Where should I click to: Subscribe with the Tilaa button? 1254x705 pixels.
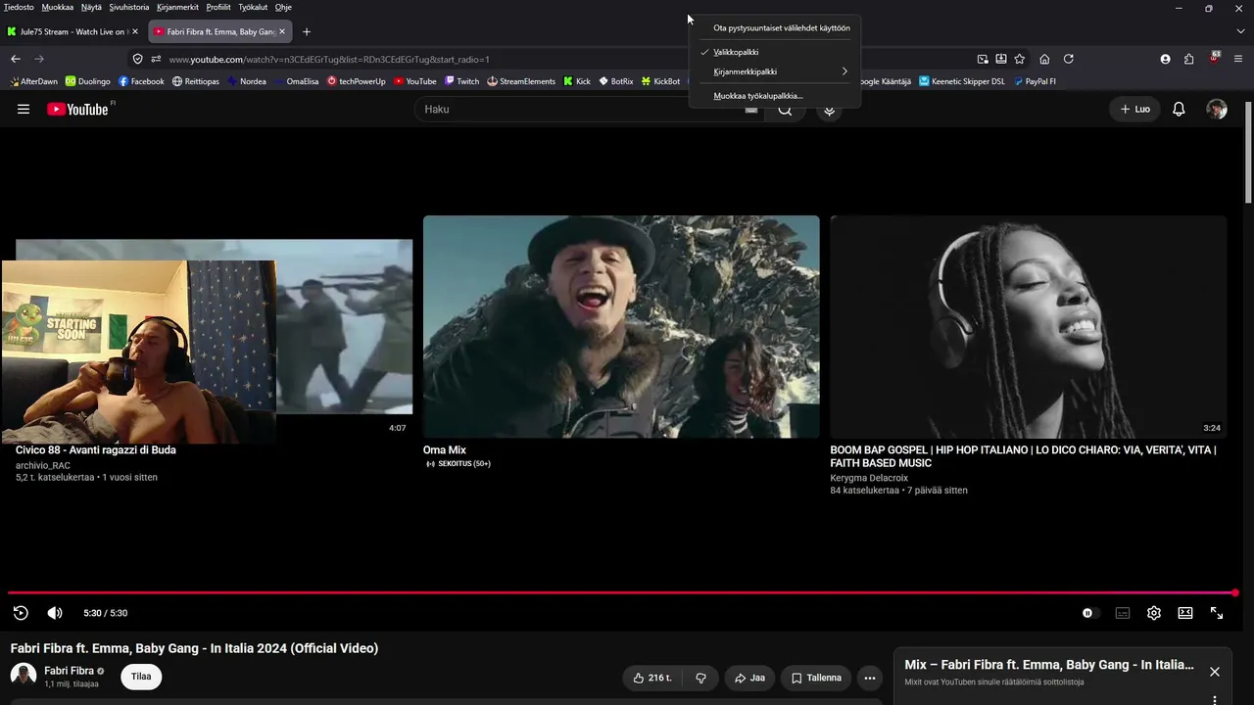(141, 677)
